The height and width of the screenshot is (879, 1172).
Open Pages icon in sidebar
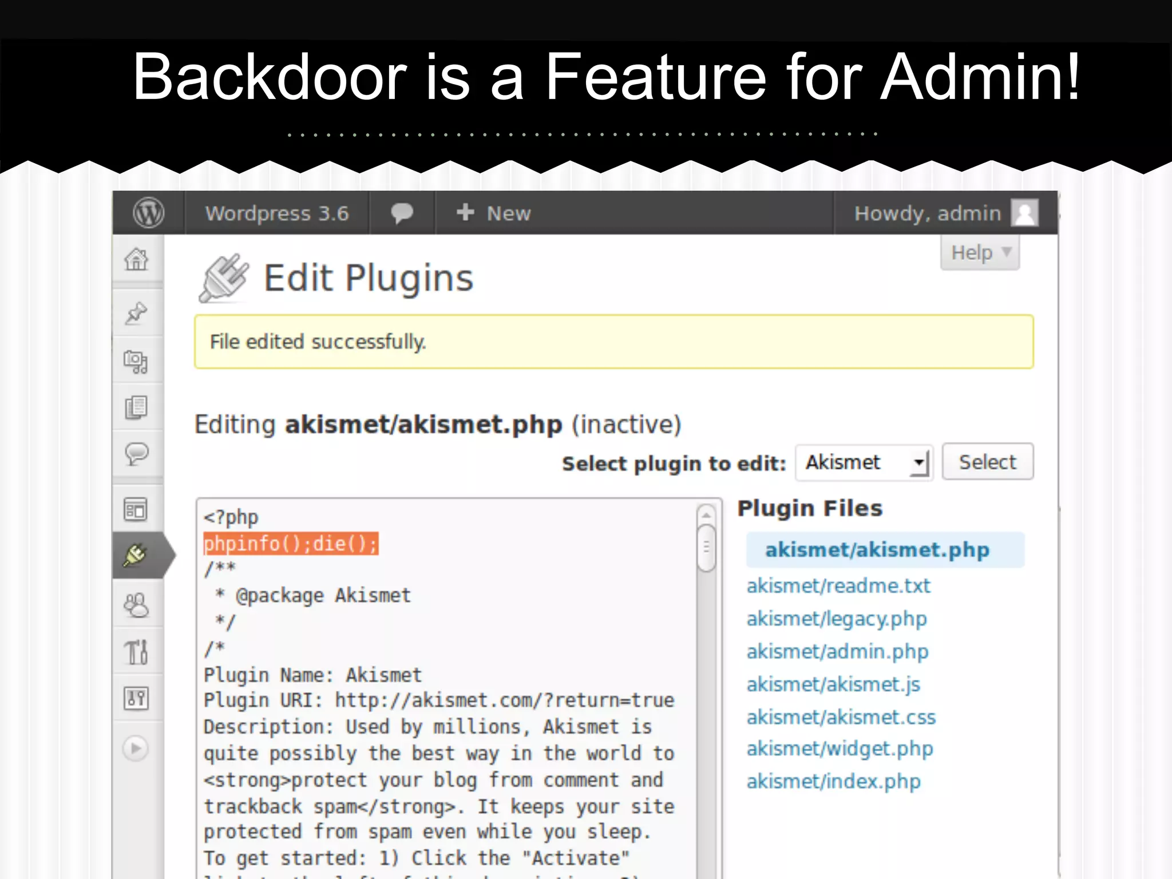pyautogui.click(x=136, y=407)
